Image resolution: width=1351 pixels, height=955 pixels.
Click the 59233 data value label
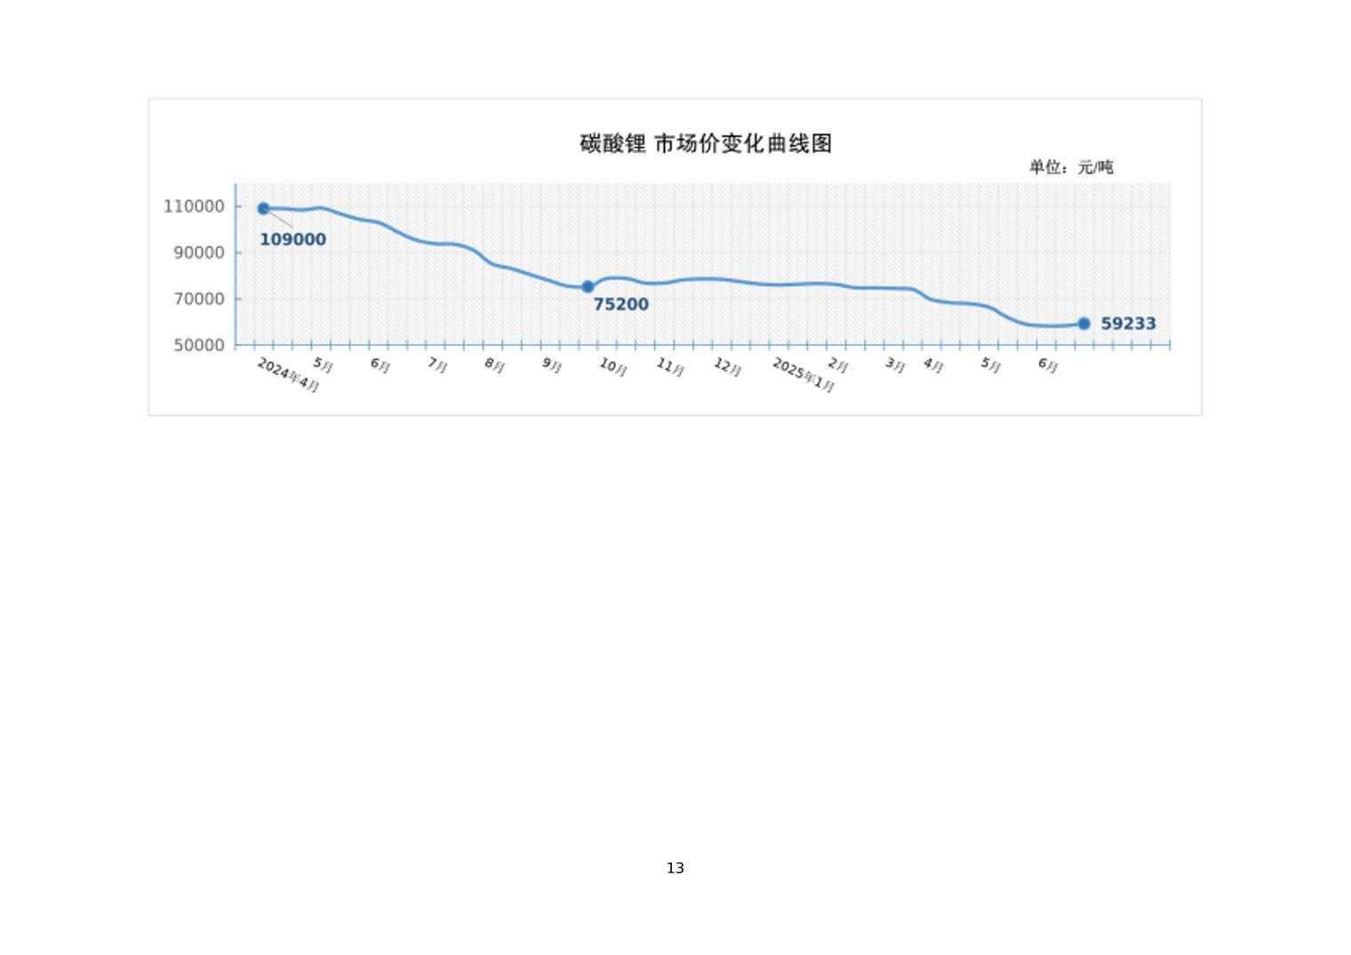[1128, 324]
